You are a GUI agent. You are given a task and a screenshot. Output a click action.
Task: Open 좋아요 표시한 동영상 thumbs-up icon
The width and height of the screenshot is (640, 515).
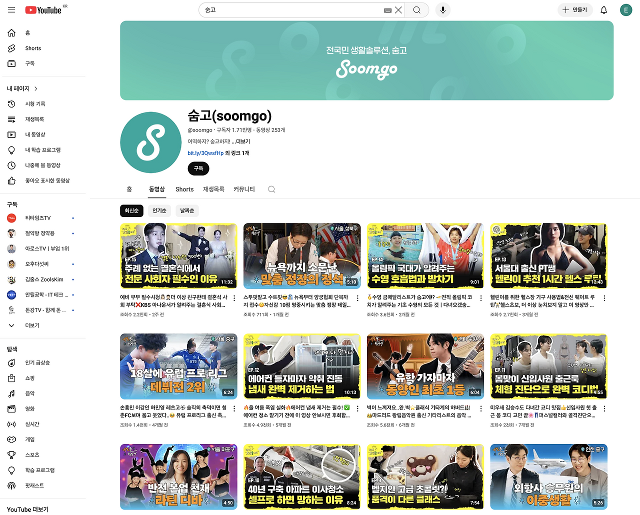[x=11, y=181]
